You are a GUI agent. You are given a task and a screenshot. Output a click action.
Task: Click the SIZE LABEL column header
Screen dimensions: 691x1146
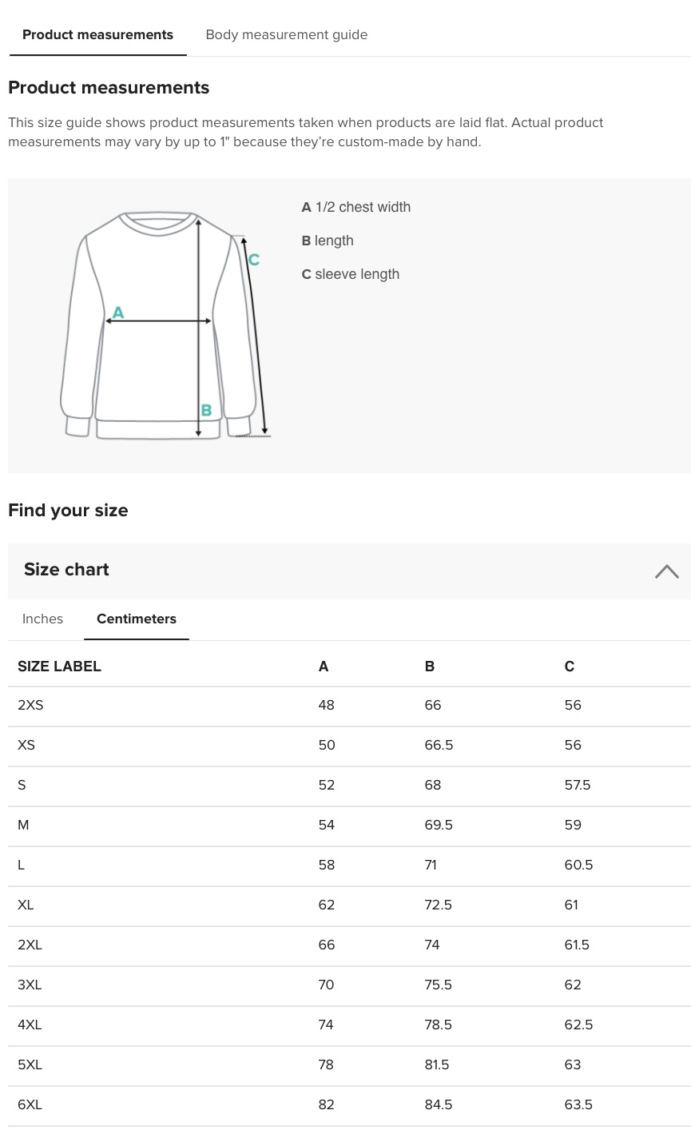59,667
